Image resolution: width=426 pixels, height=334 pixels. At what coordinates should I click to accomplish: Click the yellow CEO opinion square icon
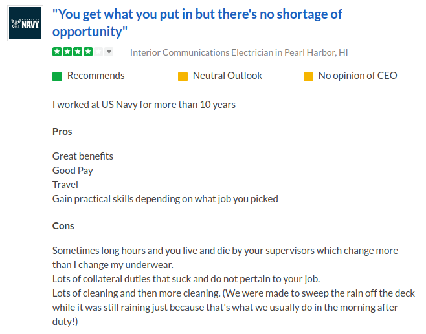[308, 76]
